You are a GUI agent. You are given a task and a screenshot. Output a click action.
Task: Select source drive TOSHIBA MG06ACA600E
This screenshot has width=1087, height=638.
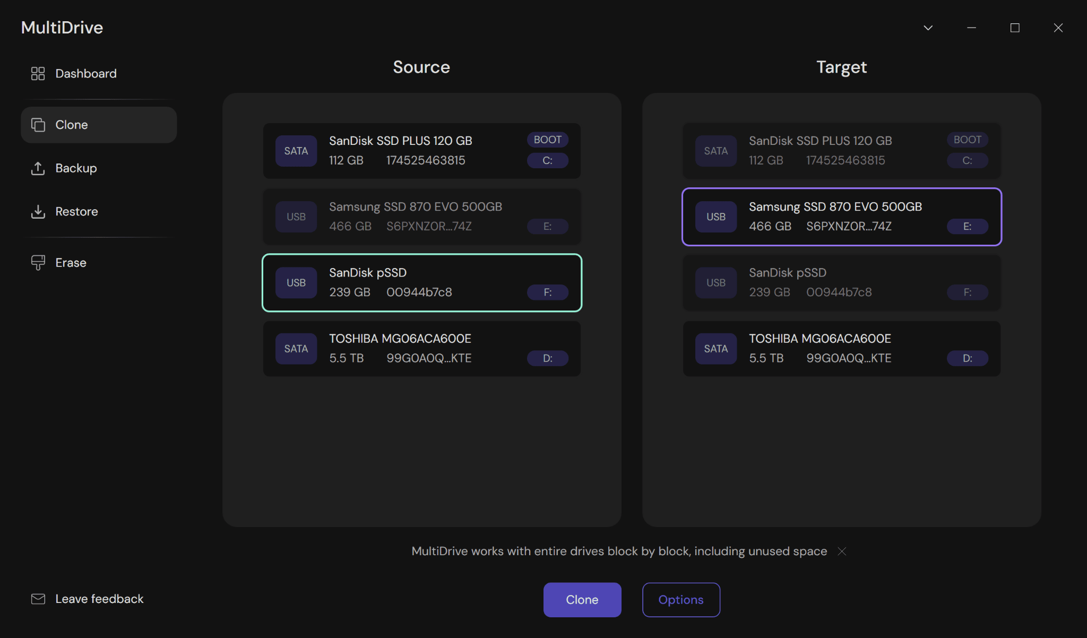422,349
